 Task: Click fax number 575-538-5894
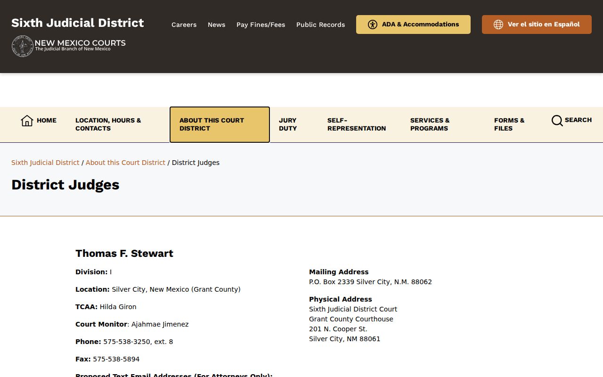pyautogui.click(x=116, y=359)
